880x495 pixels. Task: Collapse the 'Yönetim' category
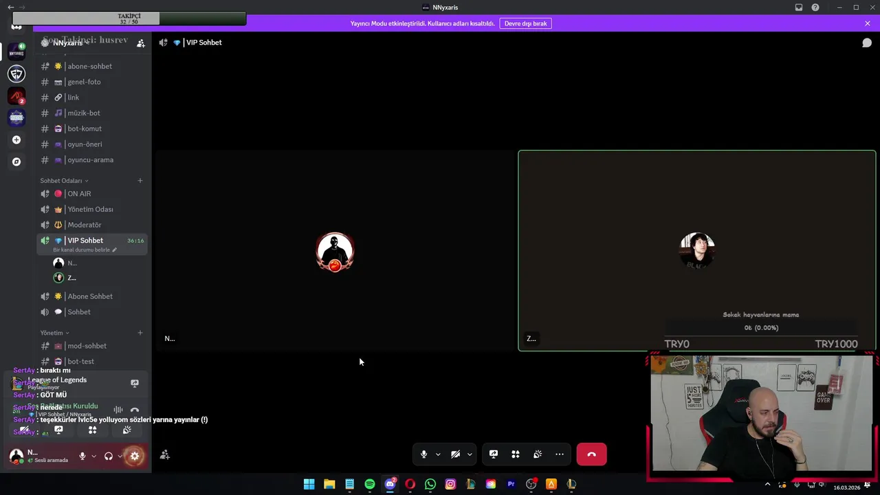click(x=54, y=333)
